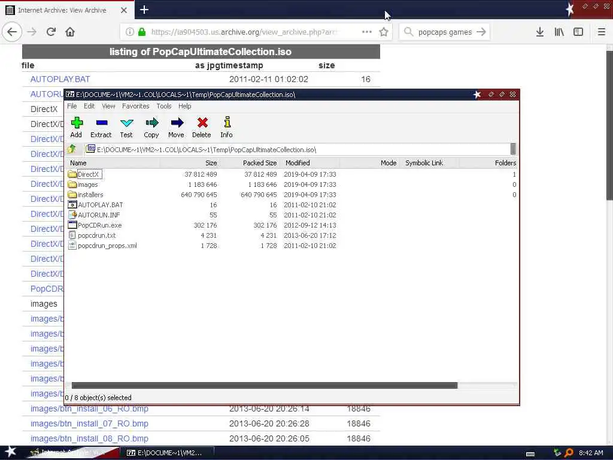Click the Add toolbar icon in 7-Zip
The width and height of the screenshot is (613, 460).
click(77, 123)
